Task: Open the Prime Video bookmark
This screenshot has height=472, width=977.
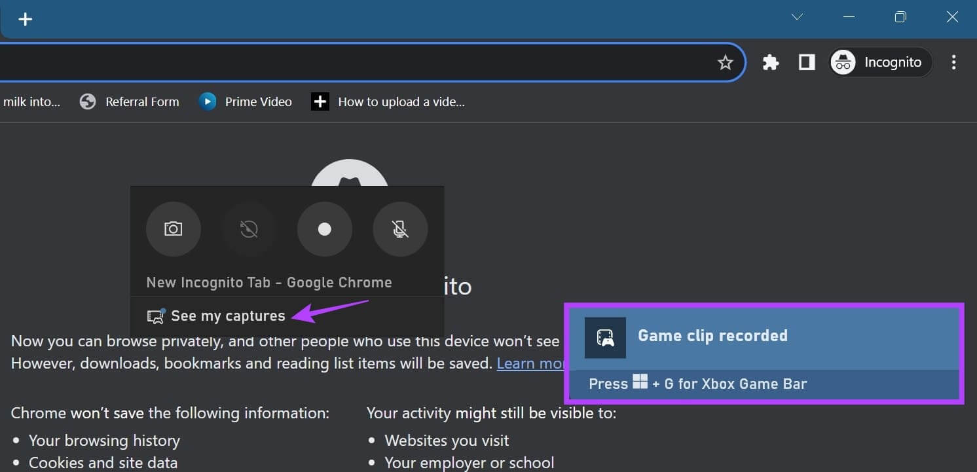Action: (246, 101)
